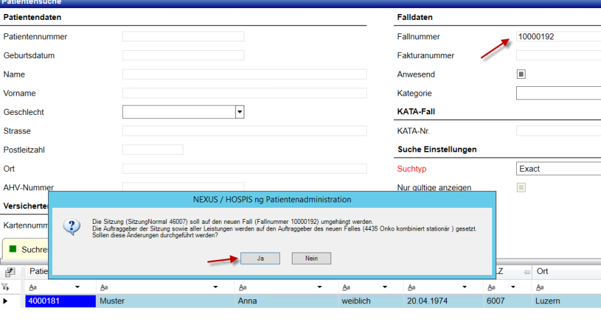The width and height of the screenshot is (601, 322).
Task: Click the Postleitzahl input field
Action: tap(152, 150)
